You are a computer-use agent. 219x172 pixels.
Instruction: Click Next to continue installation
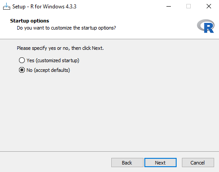(160, 163)
